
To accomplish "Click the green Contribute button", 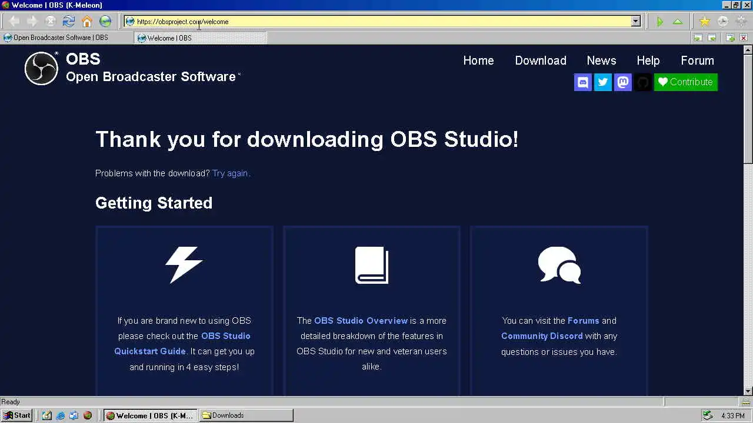I will click(686, 82).
